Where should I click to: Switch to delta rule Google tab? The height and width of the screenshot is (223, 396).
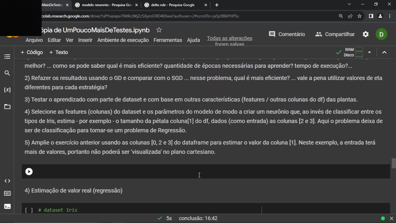click(175, 5)
